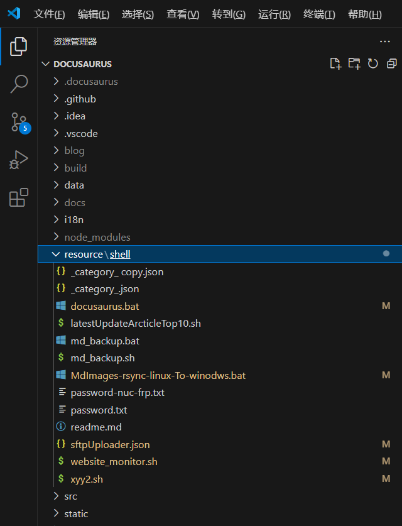Click the md_backup.bat Windows file icon
402x526 pixels.
61,341
